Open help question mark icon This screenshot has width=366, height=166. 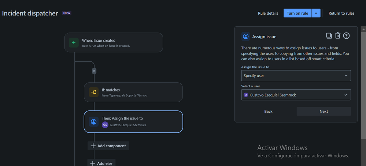pos(346,35)
